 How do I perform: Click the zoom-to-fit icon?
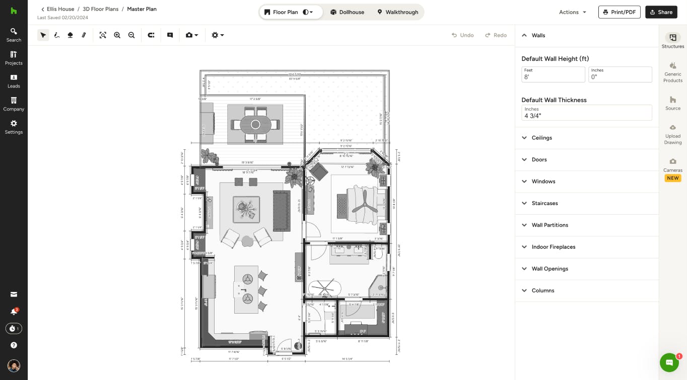click(103, 35)
